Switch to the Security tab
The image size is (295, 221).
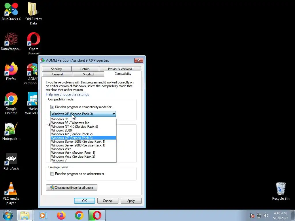click(x=56, y=69)
